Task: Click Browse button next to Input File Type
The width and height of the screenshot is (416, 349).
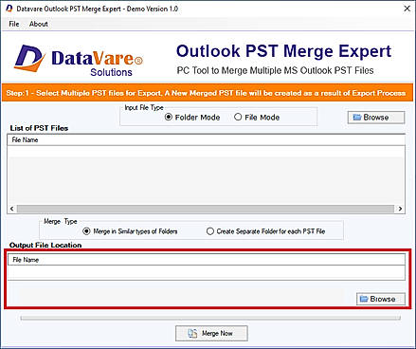Action: click(376, 118)
